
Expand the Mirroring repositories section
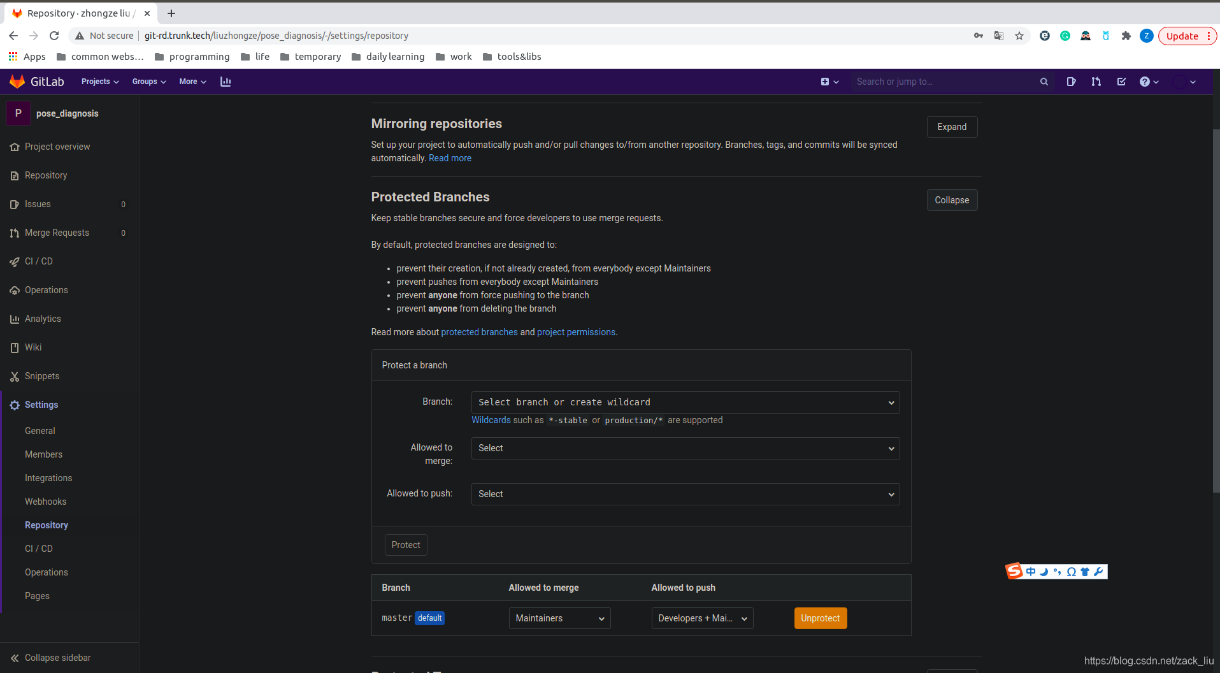click(x=952, y=127)
